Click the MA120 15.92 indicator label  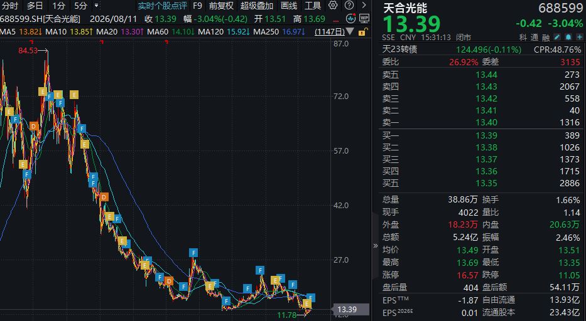point(224,32)
